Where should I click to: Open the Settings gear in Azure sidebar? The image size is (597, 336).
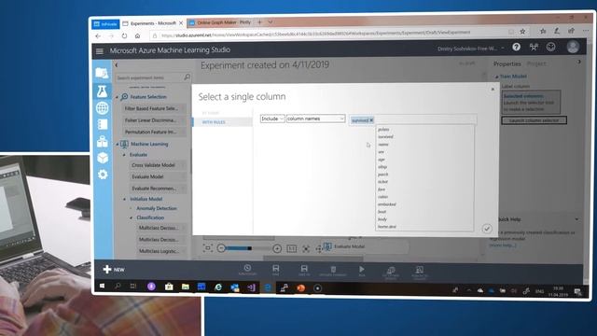(x=103, y=175)
